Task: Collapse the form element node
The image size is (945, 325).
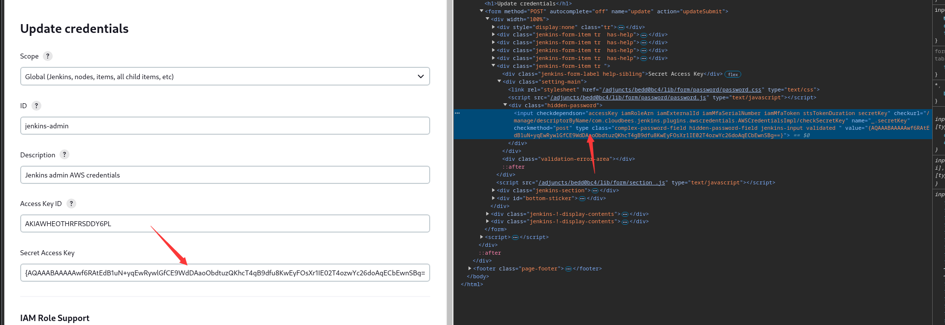Action: tap(481, 11)
